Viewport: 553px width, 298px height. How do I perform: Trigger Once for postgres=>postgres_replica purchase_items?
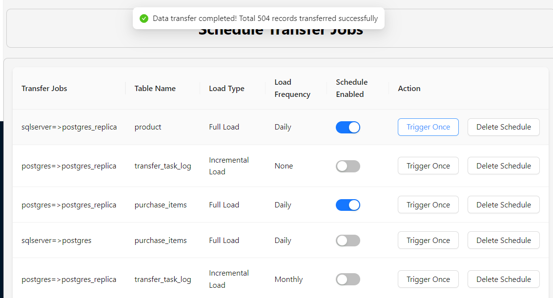click(428, 205)
